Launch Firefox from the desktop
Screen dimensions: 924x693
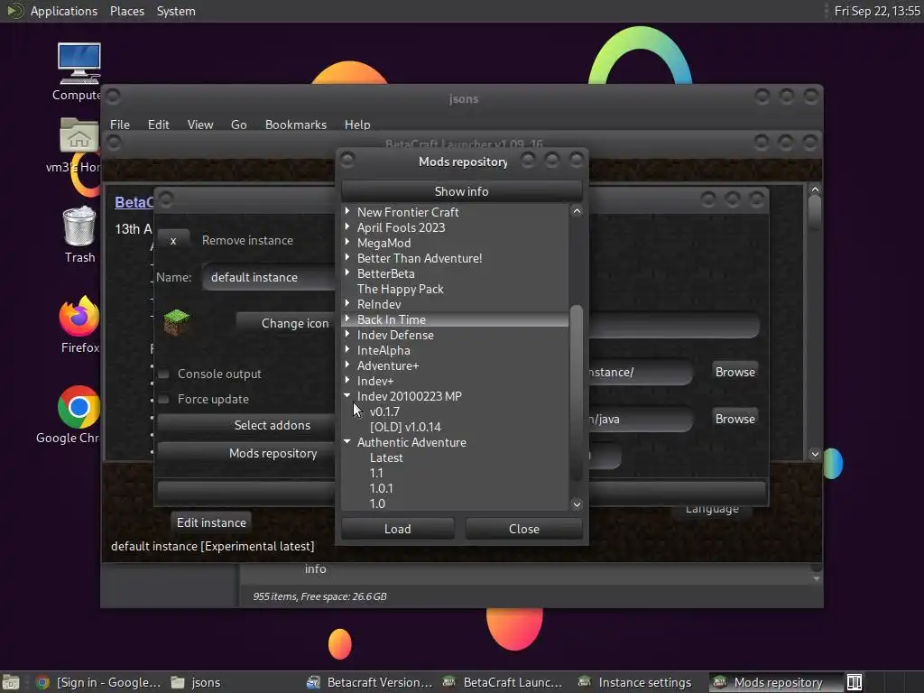click(x=79, y=316)
